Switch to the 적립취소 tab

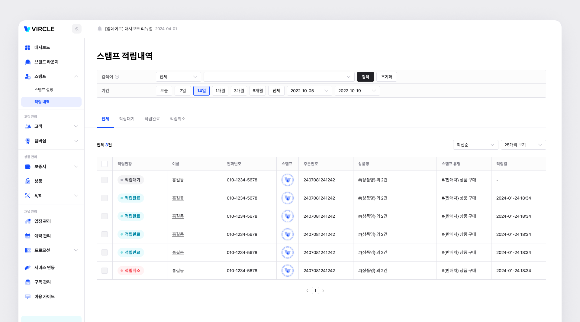tap(178, 119)
